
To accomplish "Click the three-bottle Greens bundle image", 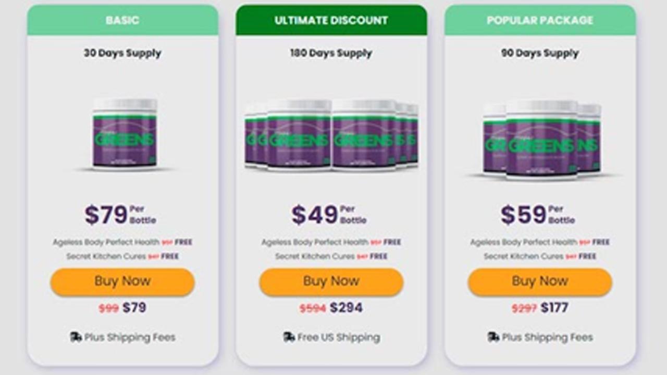I will [542, 140].
